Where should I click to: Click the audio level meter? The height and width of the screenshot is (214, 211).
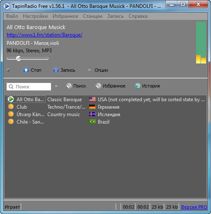click(x=201, y=42)
